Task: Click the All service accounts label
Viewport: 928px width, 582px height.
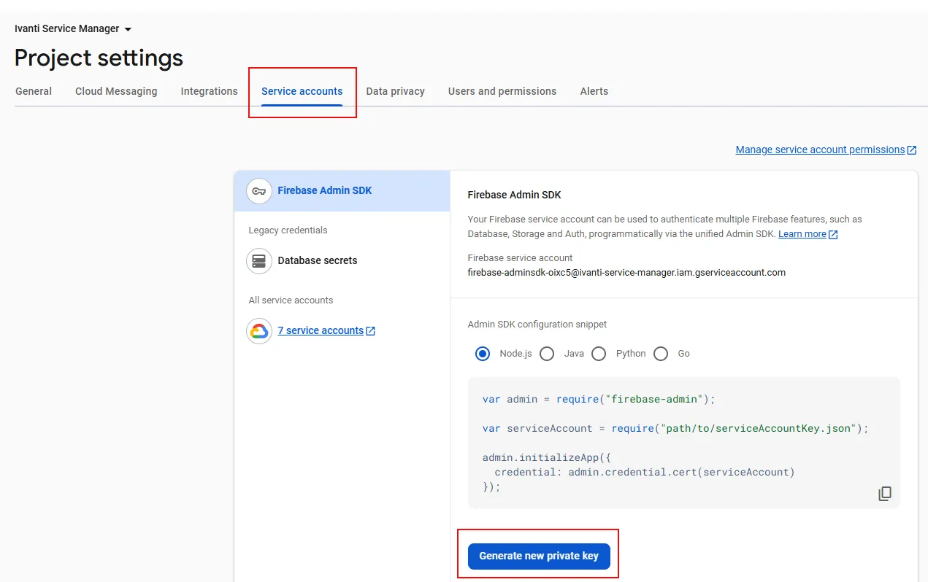Action: (x=291, y=300)
